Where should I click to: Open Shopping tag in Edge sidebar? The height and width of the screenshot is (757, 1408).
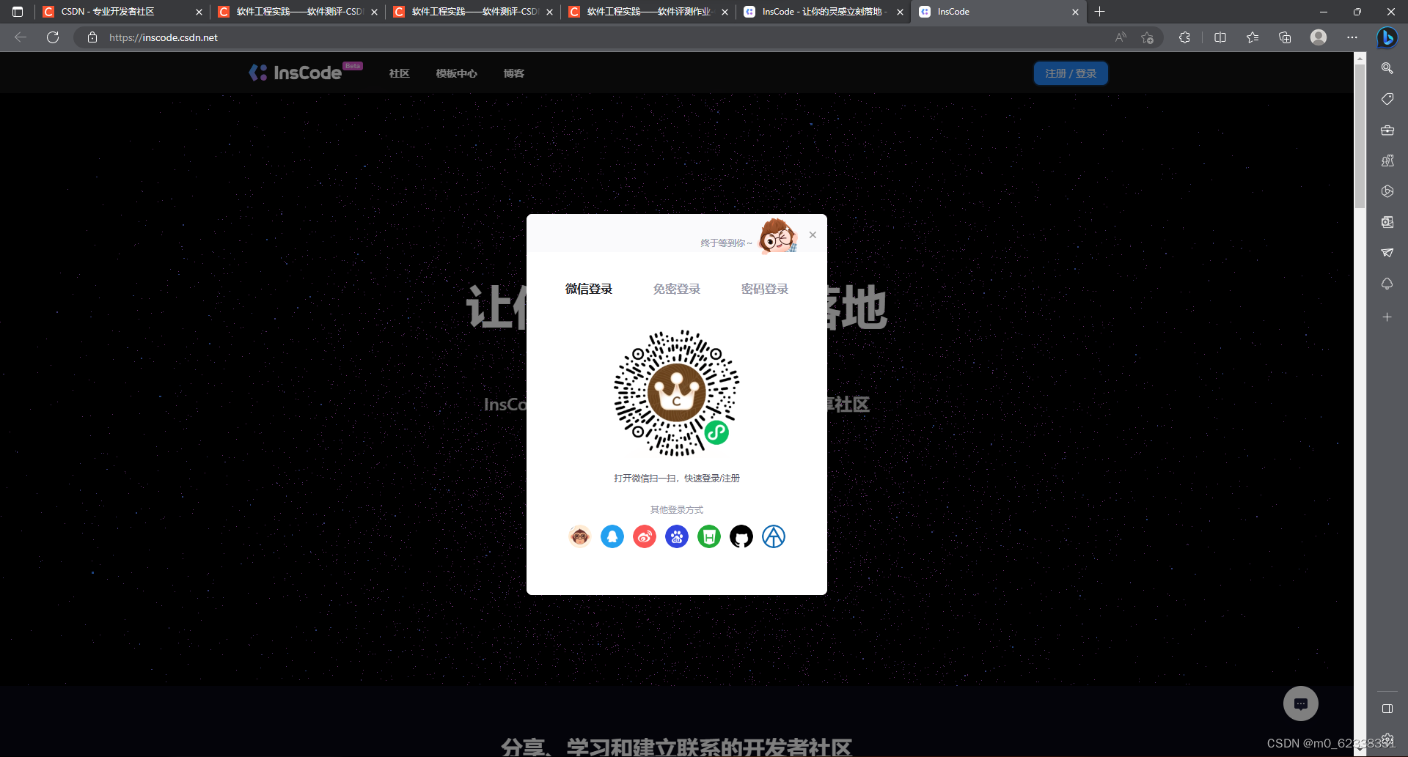(1387, 99)
